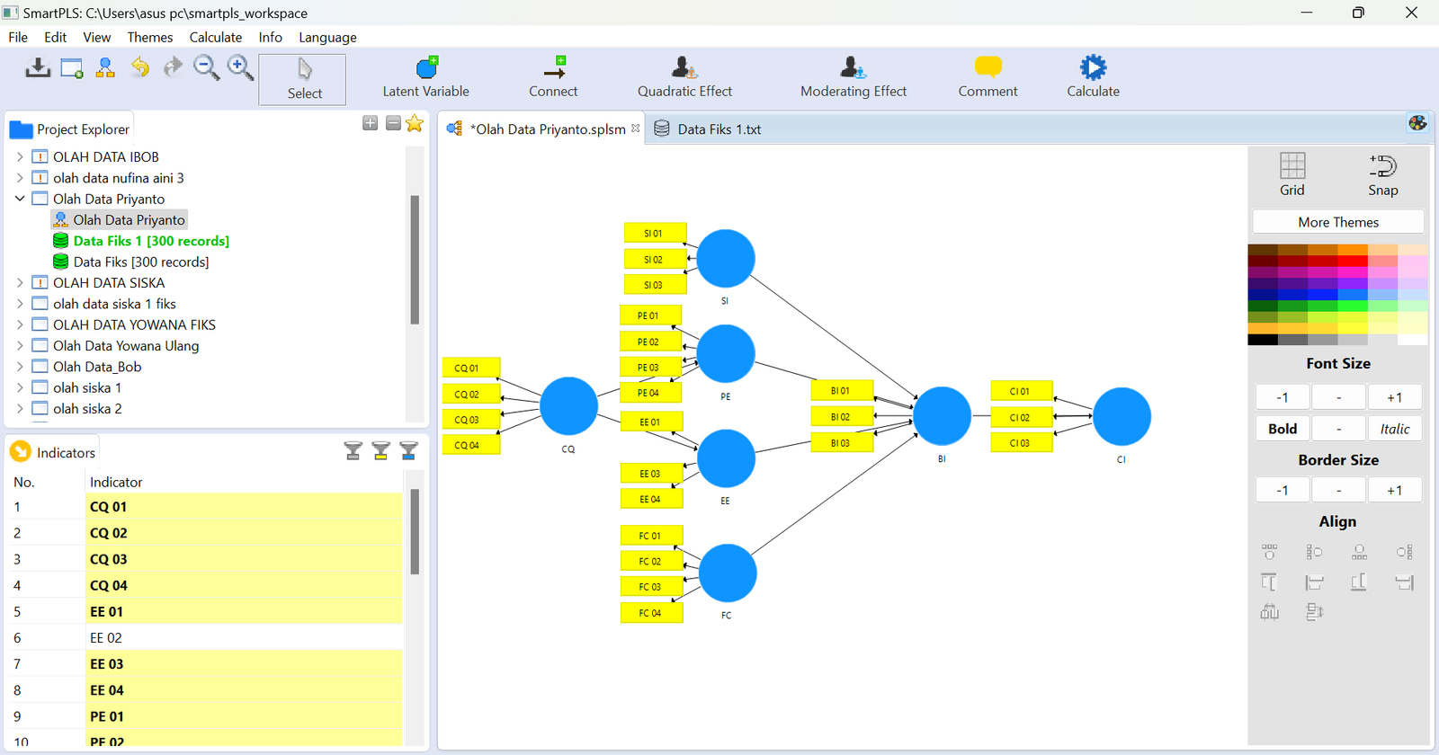Toggle the Grid display
The width and height of the screenshot is (1439, 755).
point(1292,173)
